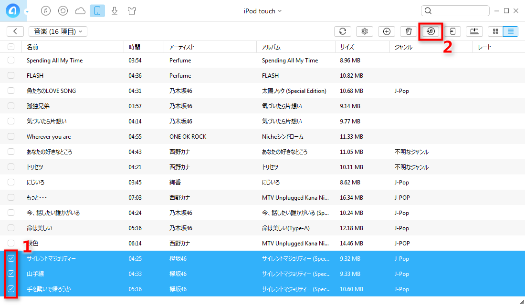Open the themes shirt icon

[132, 11]
